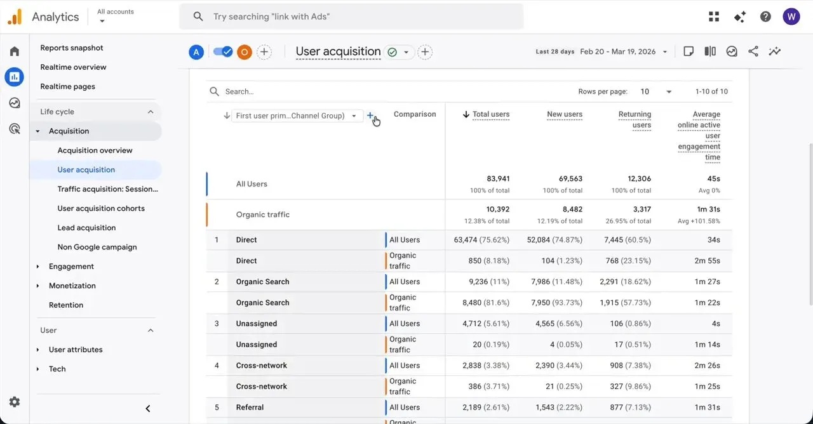
Task: Go to Acquisition overview
Action: (95, 150)
